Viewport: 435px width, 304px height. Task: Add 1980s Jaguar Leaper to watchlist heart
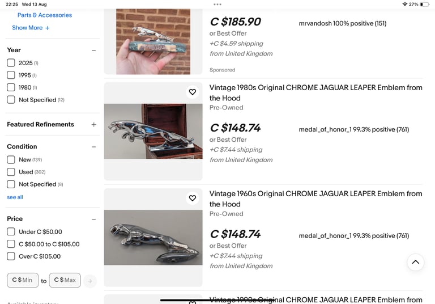click(192, 92)
